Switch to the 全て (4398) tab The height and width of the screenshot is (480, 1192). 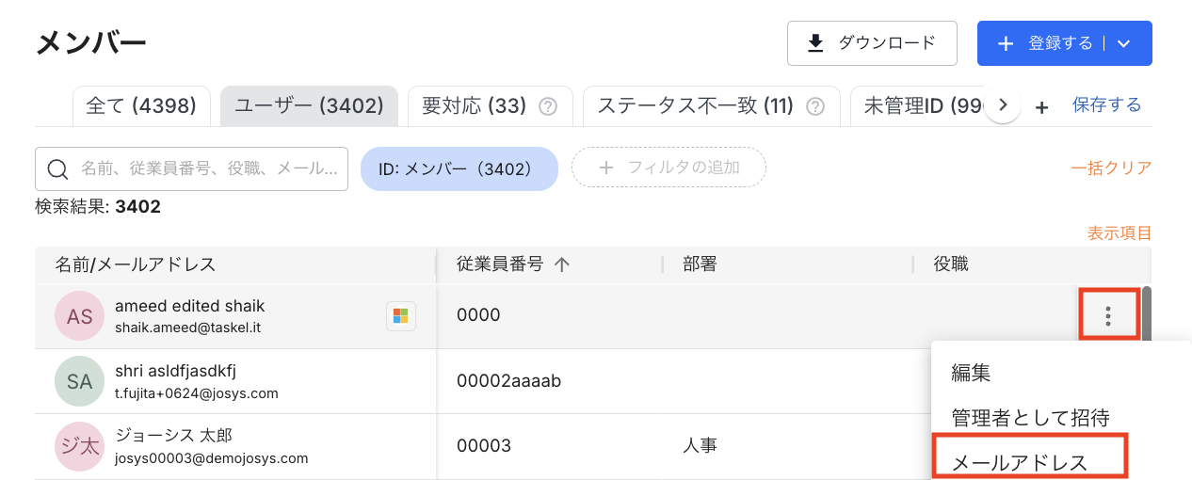140,105
